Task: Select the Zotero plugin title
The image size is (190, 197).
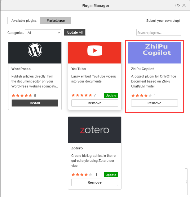Action: 77,148
